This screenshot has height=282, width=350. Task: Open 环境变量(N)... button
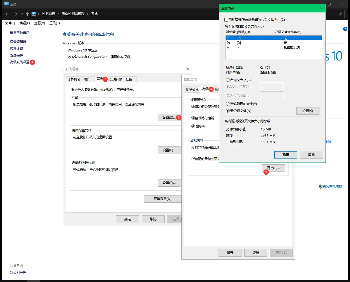(x=163, y=199)
